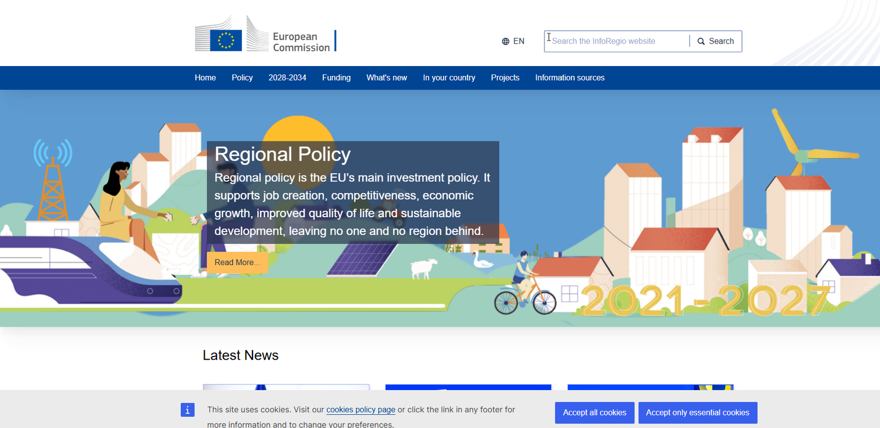Click the magnifying glass search icon

click(x=701, y=41)
